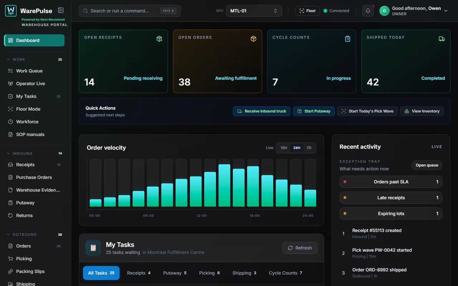The height and width of the screenshot is (286, 458).
Task: Open Order ORD-8992 shipped activity
Action: pos(391,272)
